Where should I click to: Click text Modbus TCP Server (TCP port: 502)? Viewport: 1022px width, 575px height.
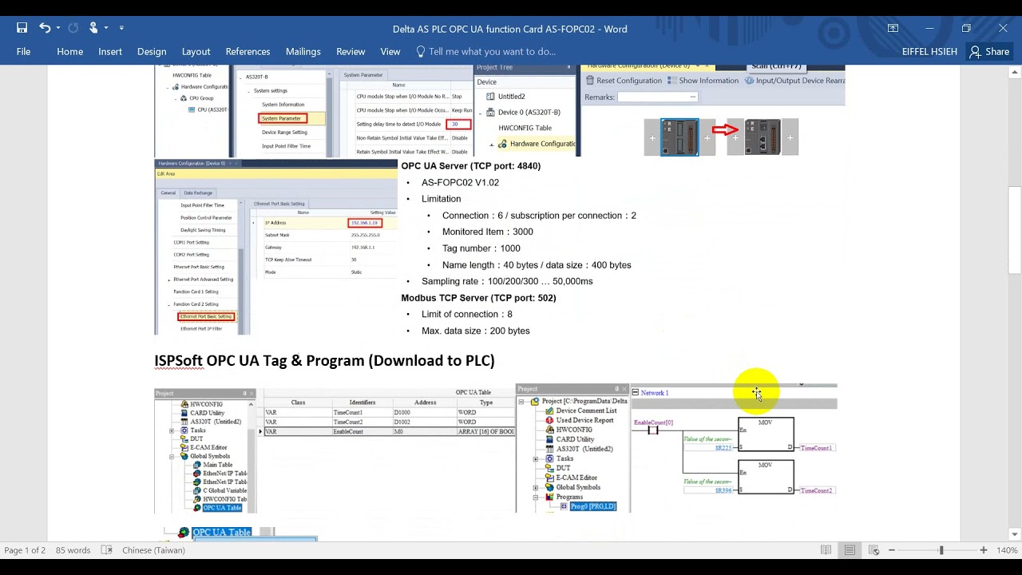click(478, 298)
